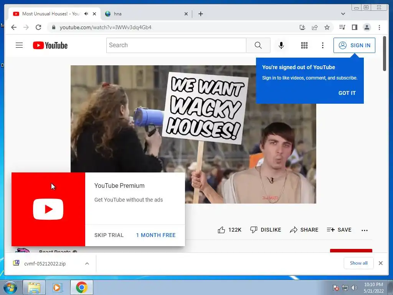The image size is (393, 295).
Task: Open cvmf-05212022.zip download options arrow
Action: click(87, 264)
